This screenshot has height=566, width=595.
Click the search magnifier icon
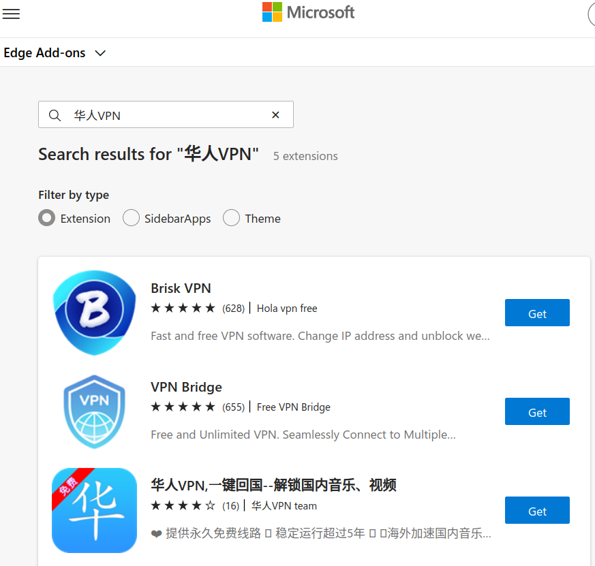coord(55,115)
